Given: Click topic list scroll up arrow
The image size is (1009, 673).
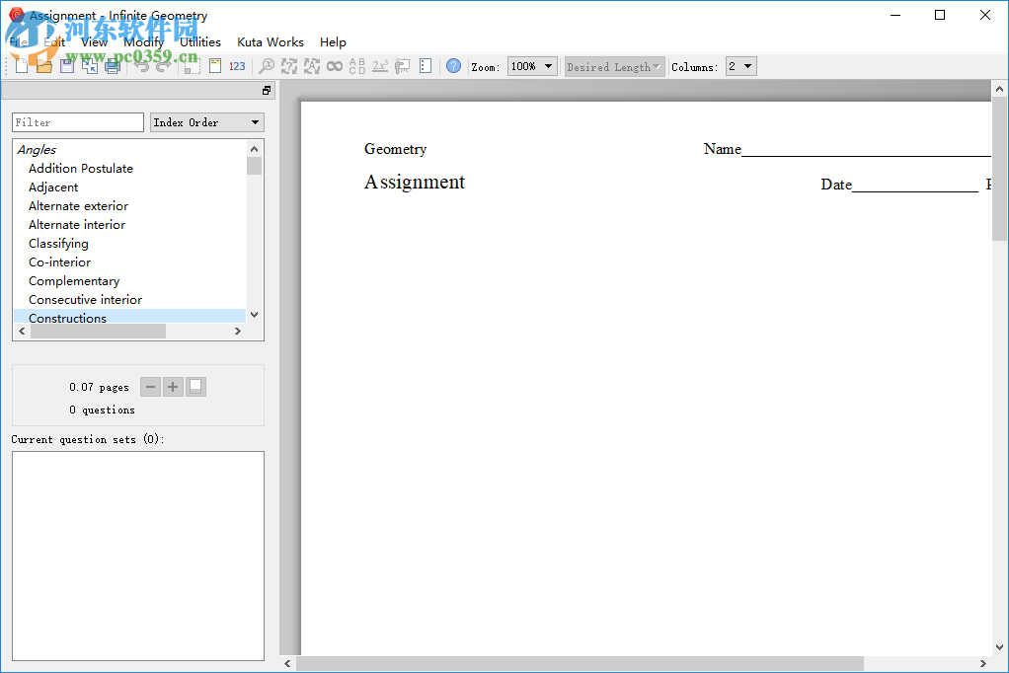Looking at the screenshot, I should pyautogui.click(x=254, y=149).
